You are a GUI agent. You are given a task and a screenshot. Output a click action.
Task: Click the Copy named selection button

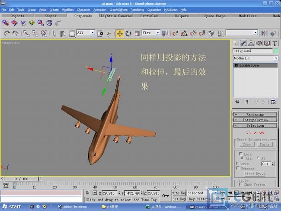(247, 144)
